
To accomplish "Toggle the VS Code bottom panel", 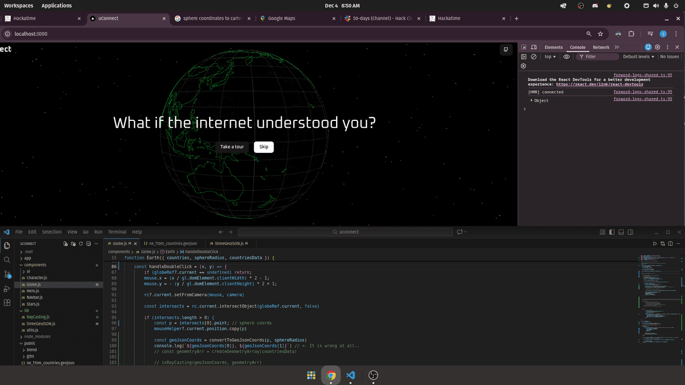I will 621,232.
